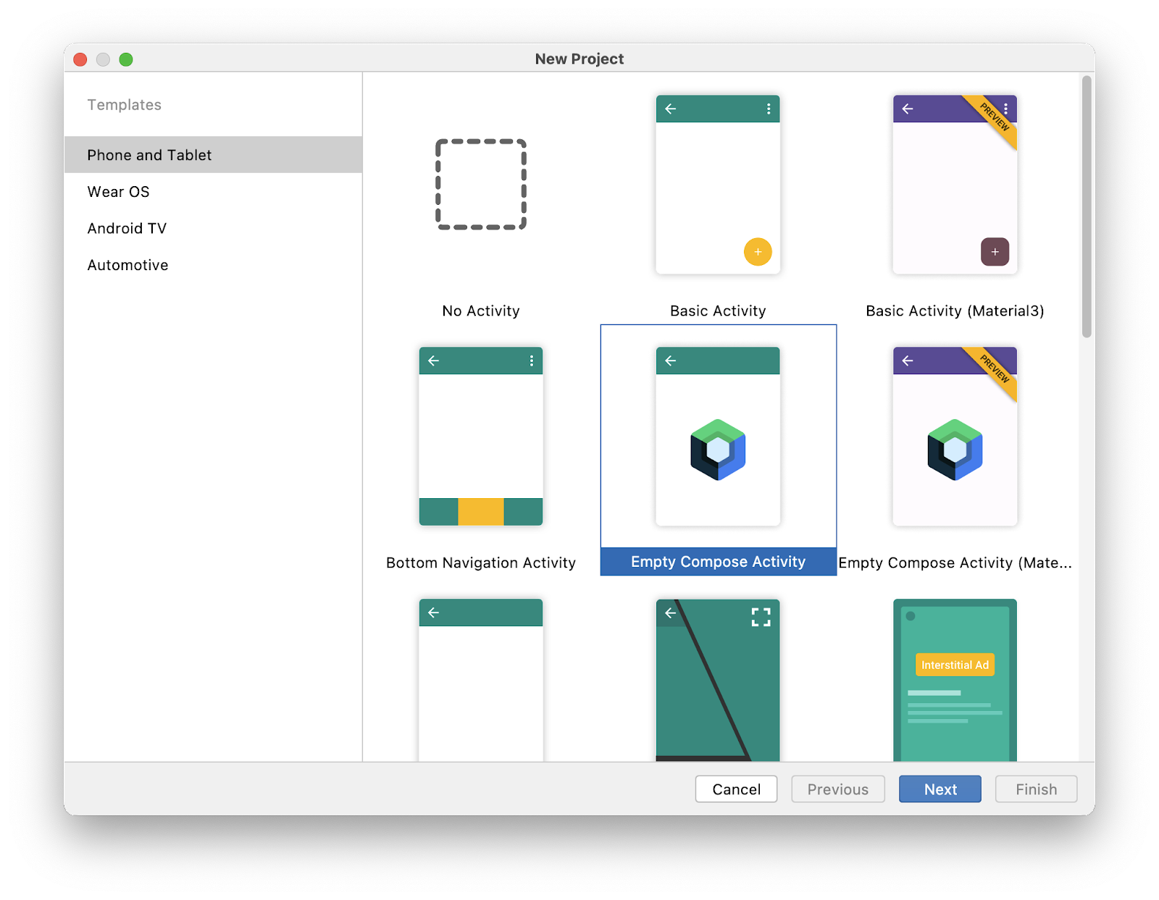
Task: Click Cancel to dismiss the New Project dialog
Action: (736, 788)
